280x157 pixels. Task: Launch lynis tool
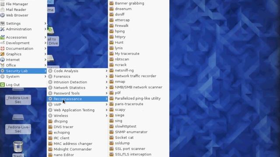(x=139, y=48)
